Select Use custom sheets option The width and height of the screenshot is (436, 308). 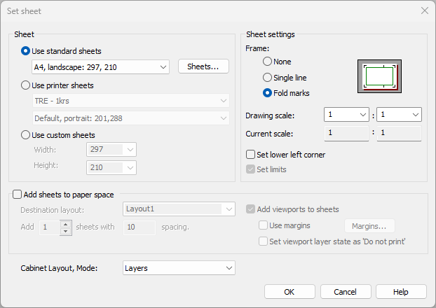(27, 135)
